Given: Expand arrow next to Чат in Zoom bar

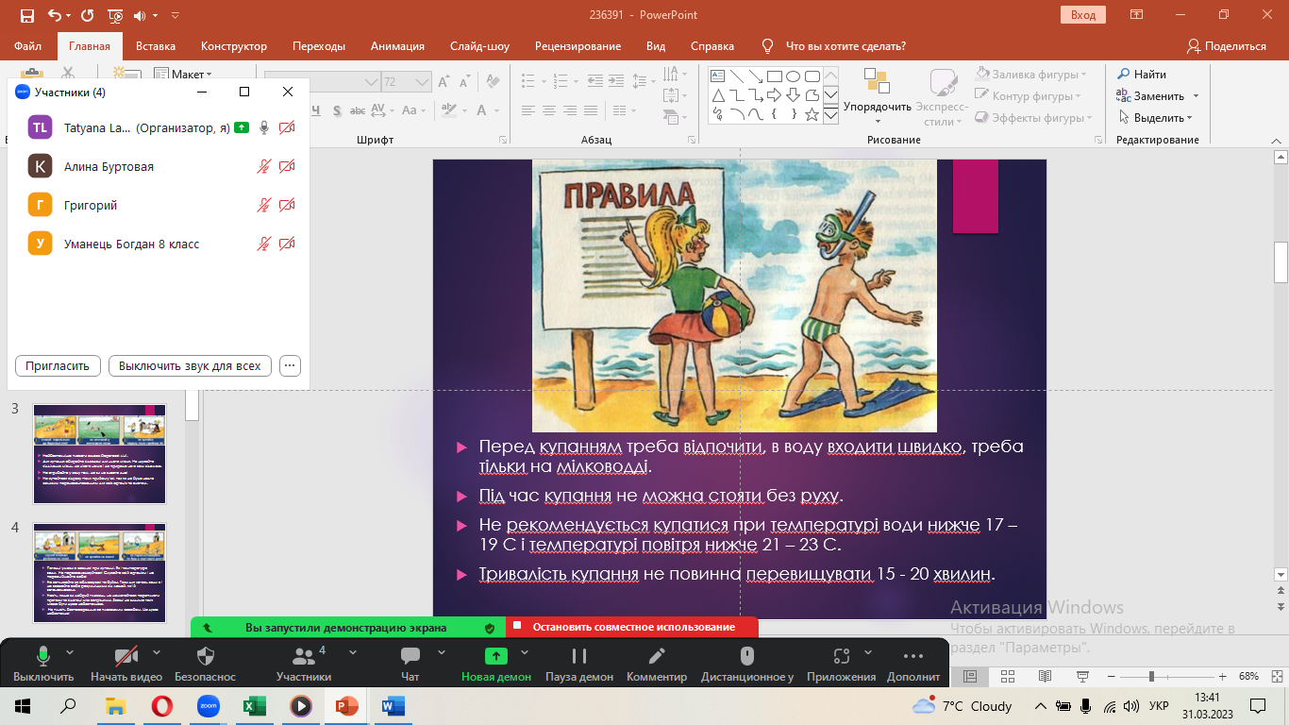Looking at the screenshot, I should tap(441, 651).
